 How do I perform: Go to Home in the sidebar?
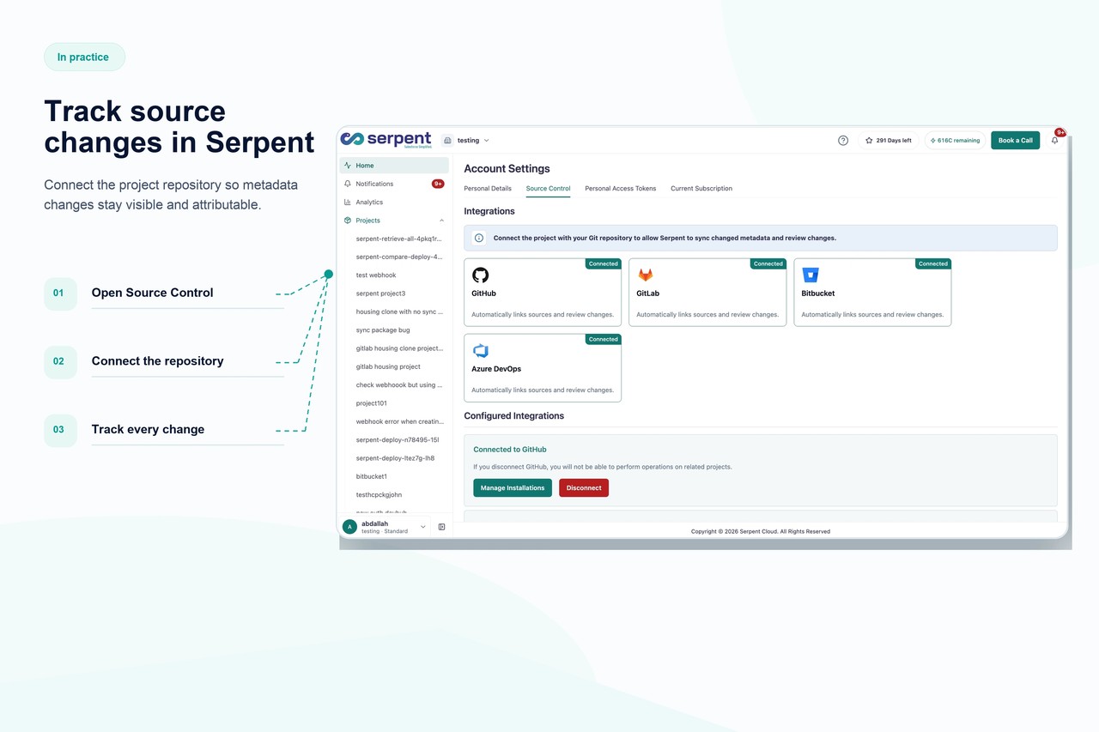394,166
